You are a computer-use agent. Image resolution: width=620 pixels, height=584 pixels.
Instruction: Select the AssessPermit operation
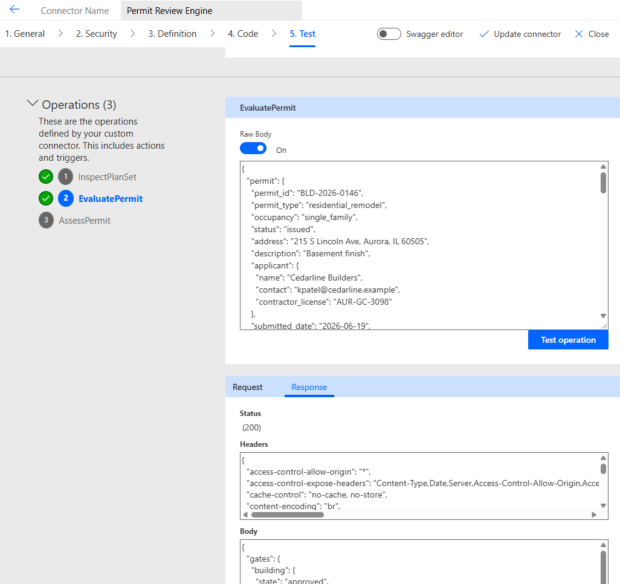point(85,221)
